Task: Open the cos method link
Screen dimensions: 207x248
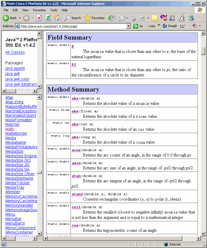Action: (75, 225)
